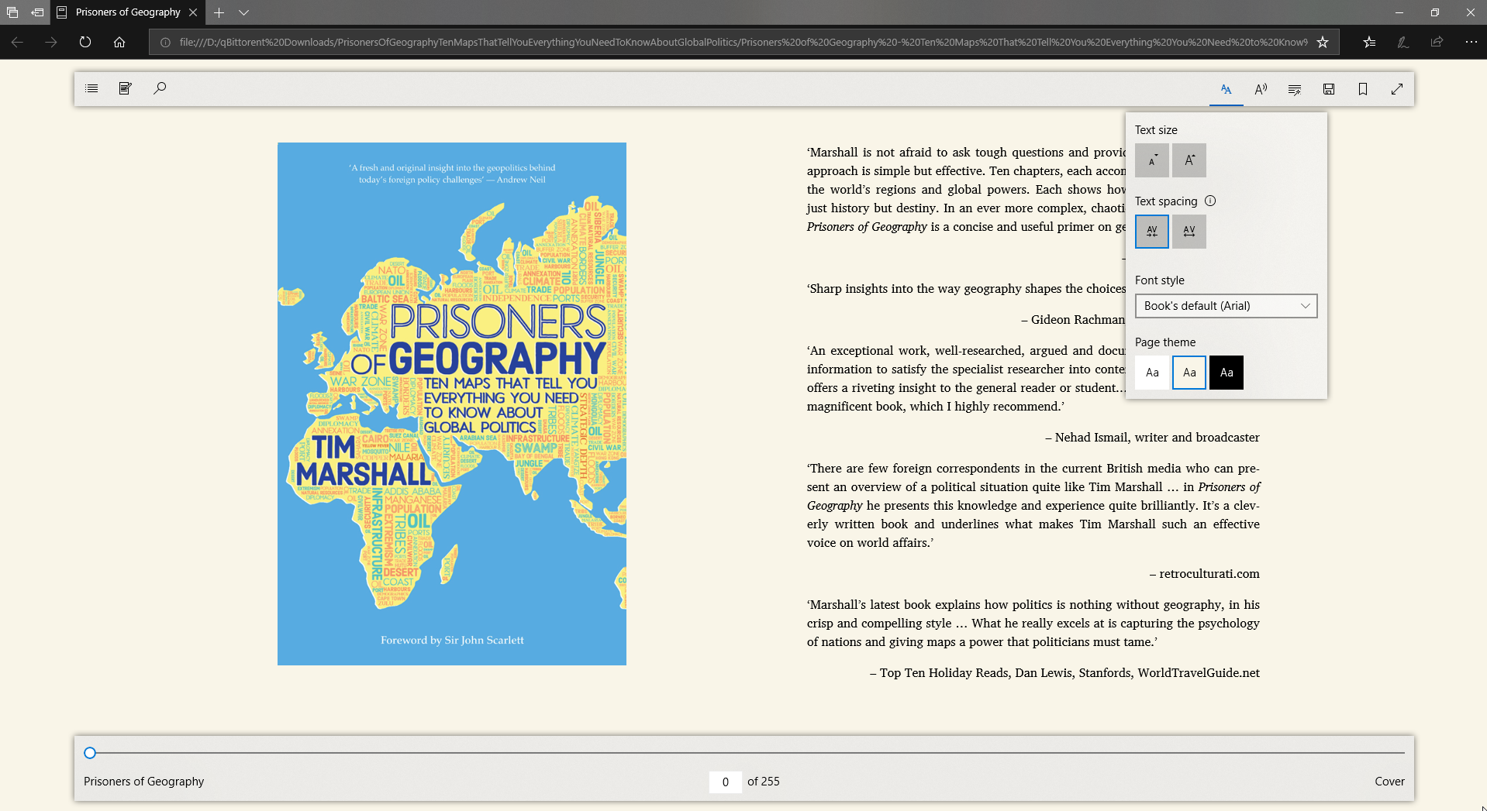Select the Prisoners of Geography tab
This screenshot has width=1487, height=811.
(128, 12)
